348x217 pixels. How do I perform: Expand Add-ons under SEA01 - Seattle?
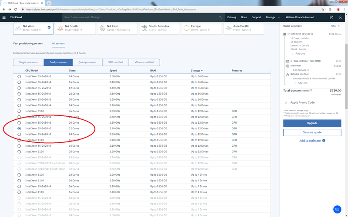point(298,53)
